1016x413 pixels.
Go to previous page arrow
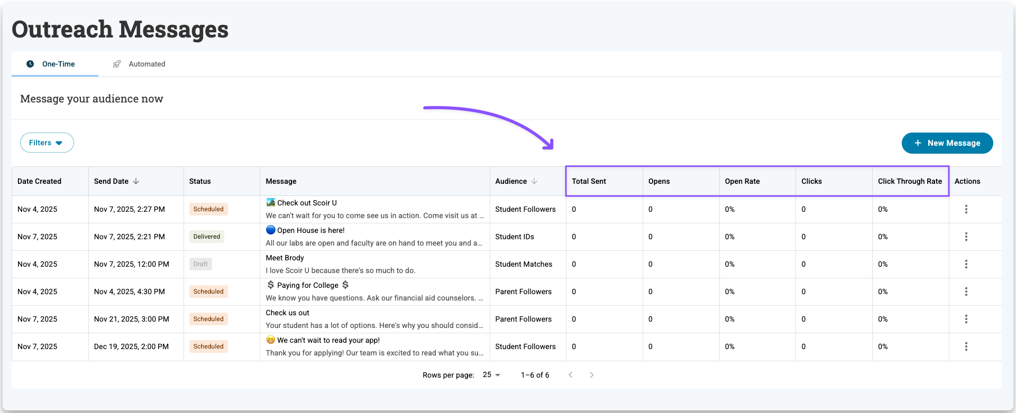click(x=570, y=375)
